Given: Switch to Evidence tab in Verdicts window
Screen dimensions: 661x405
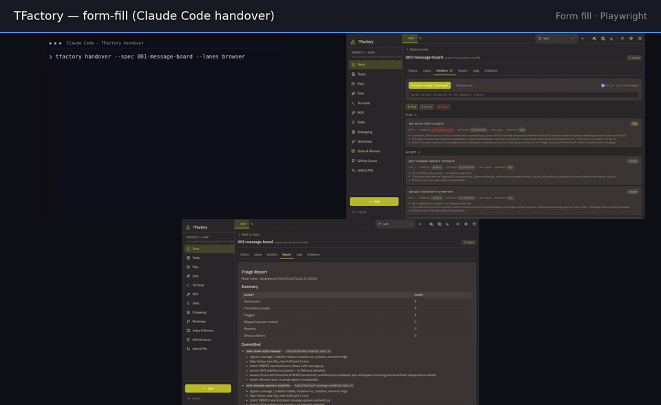Looking at the screenshot, I should pyautogui.click(x=491, y=71).
